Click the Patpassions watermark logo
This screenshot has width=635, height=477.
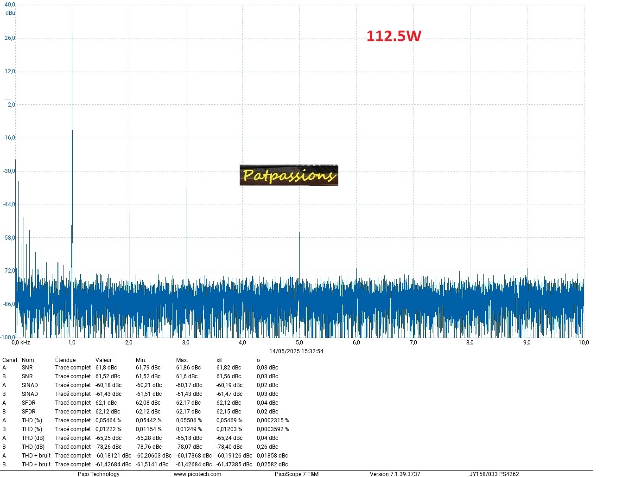tap(289, 175)
